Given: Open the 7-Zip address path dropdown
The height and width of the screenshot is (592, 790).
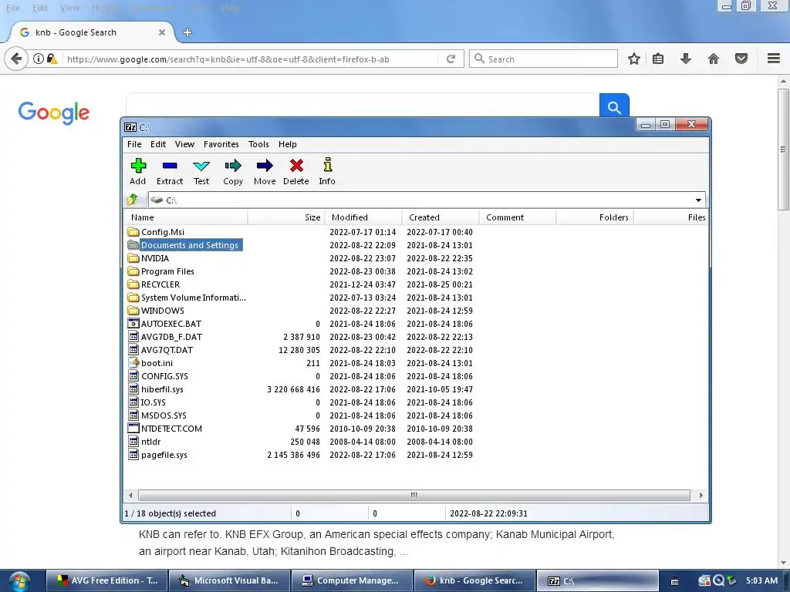Looking at the screenshot, I should pyautogui.click(x=698, y=200).
